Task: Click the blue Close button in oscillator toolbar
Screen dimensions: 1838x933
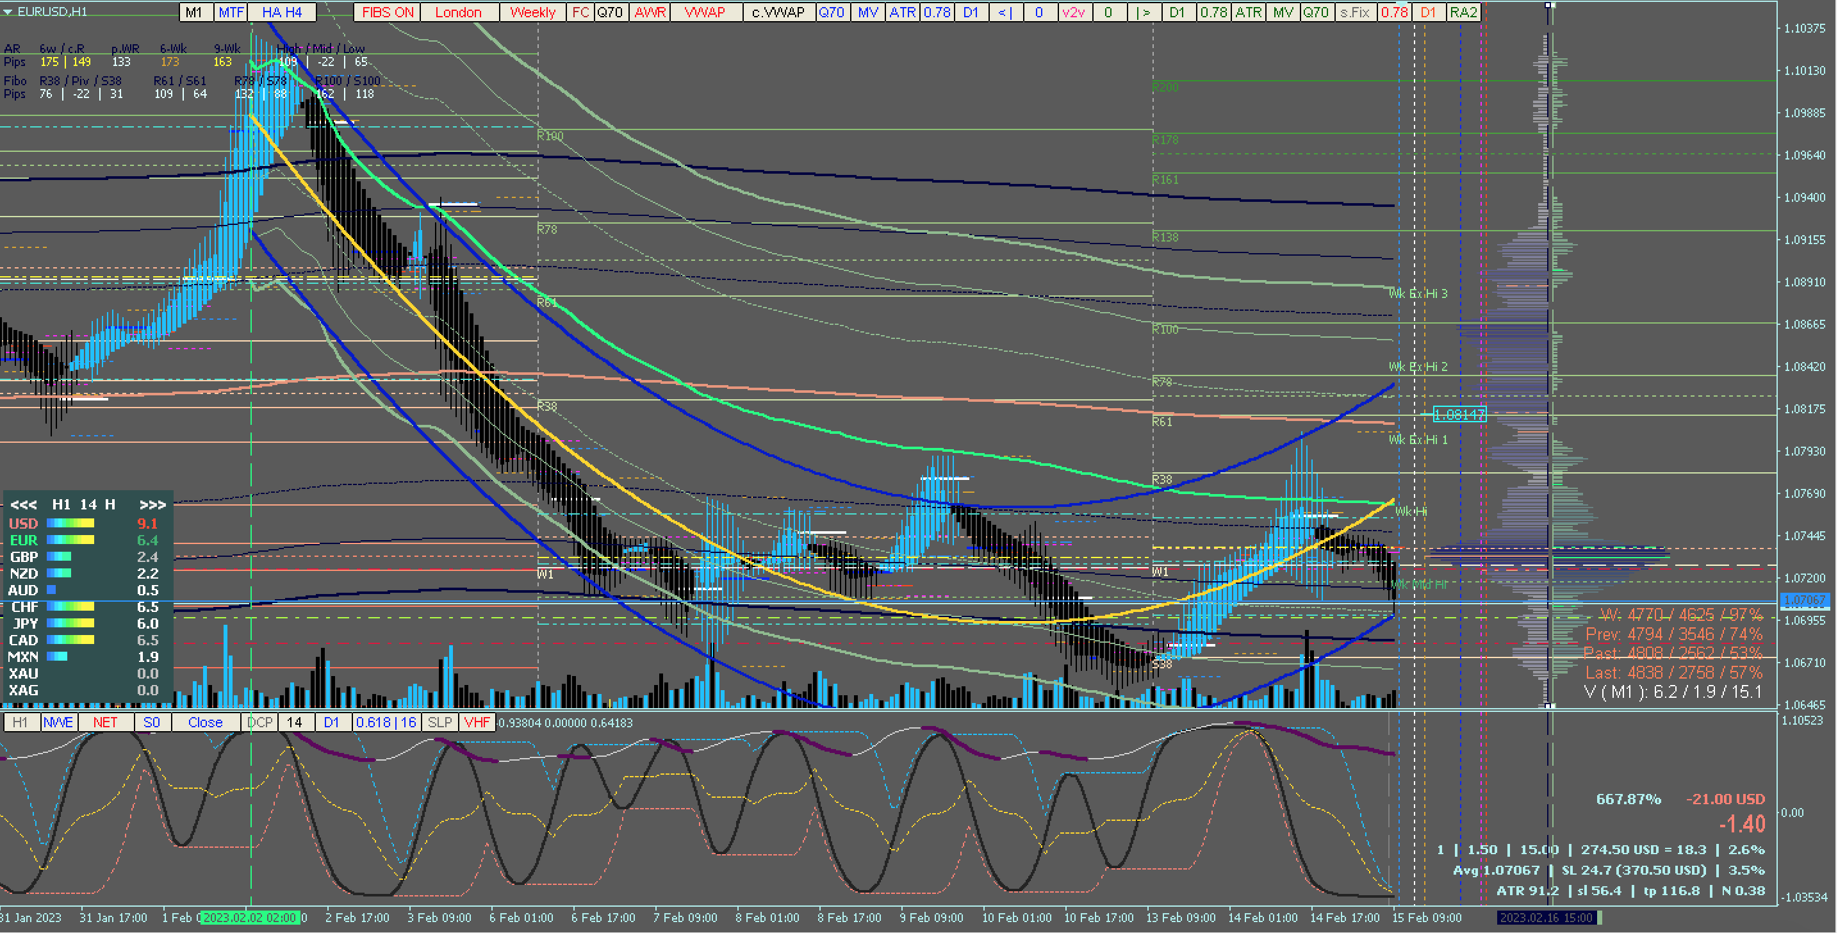Action: [206, 722]
